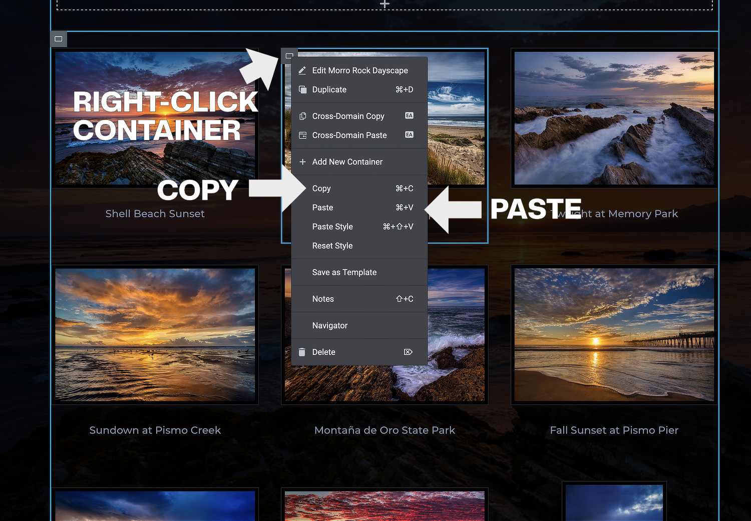Click the Fall Sunset at Pismo Pier image
751x521 pixels.
pyautogui.click(x=613, y=334)
